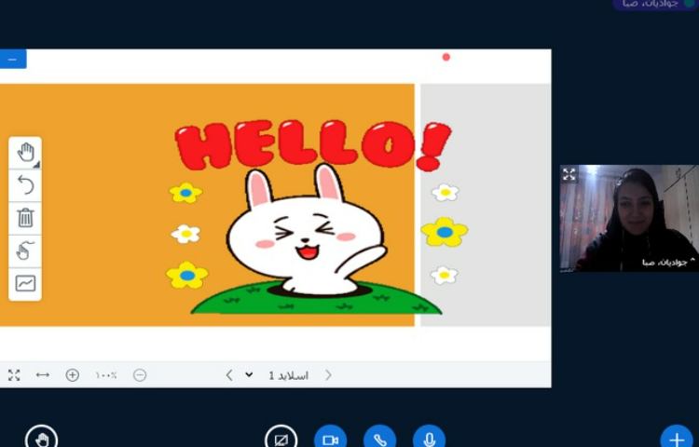Click the chart icon at toolbar bottom

25,283
